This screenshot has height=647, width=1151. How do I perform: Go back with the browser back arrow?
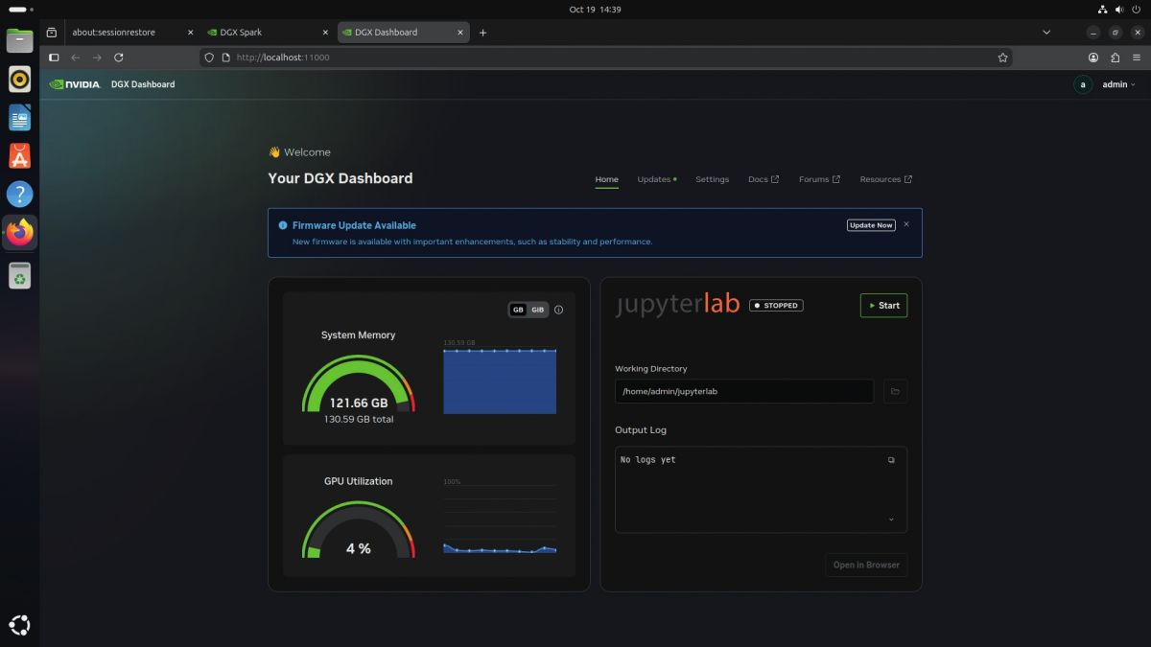click(x=76, y=58)
